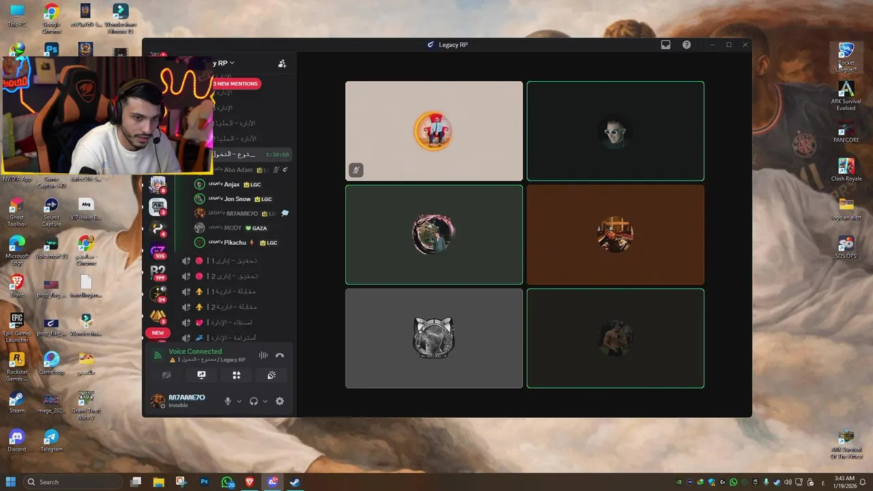Image resolution: width=873 pixels, height=491 pixels.
Task: Open the PUBG server icon in sidebar
Action: [x=158, y=207]
